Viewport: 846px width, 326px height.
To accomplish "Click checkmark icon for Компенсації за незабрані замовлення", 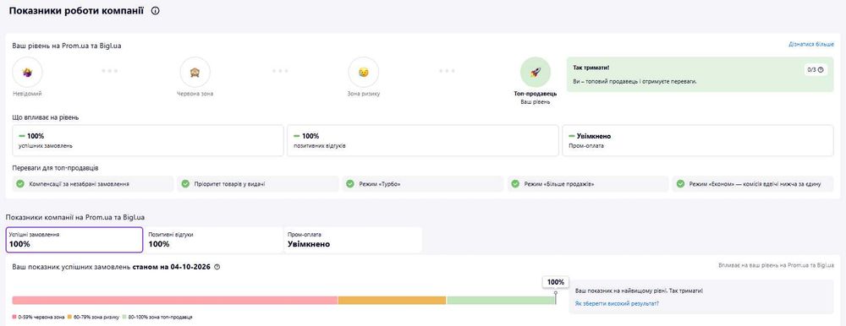I will tap(20, 184).
